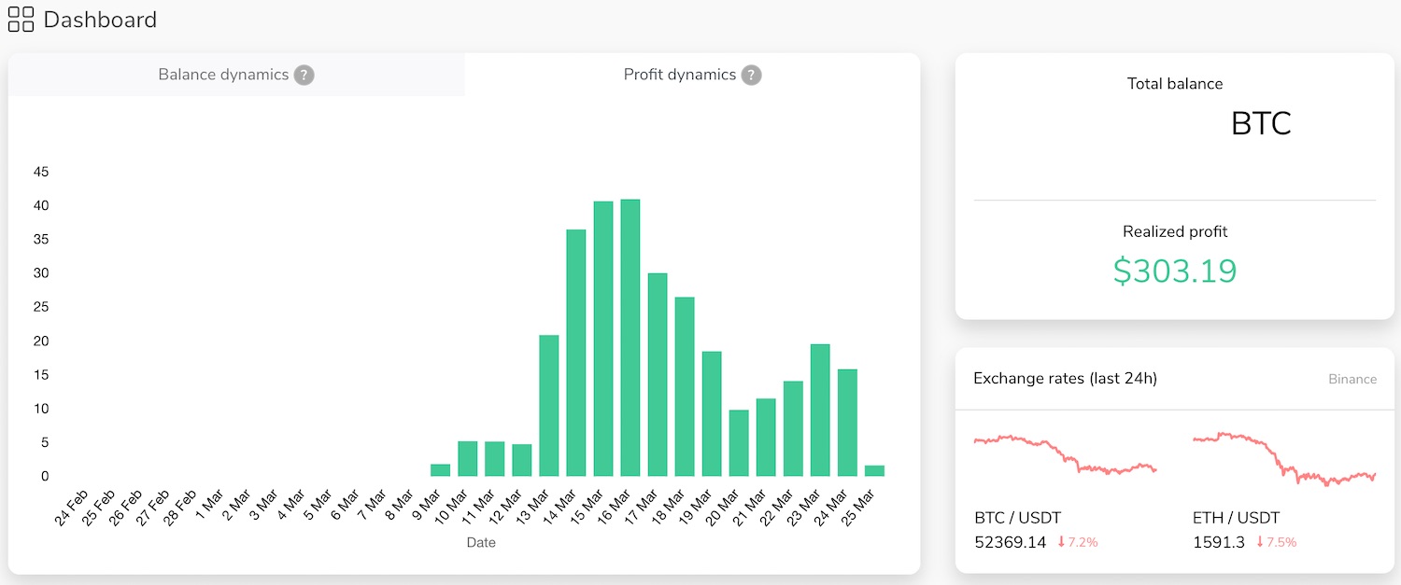Click the $303.19 realized profit value
The height and width of the screenshot is (585, 1401).
(1174, 271)
